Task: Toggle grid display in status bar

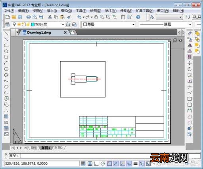Action: pyautogui.click(x=90, y=163)
